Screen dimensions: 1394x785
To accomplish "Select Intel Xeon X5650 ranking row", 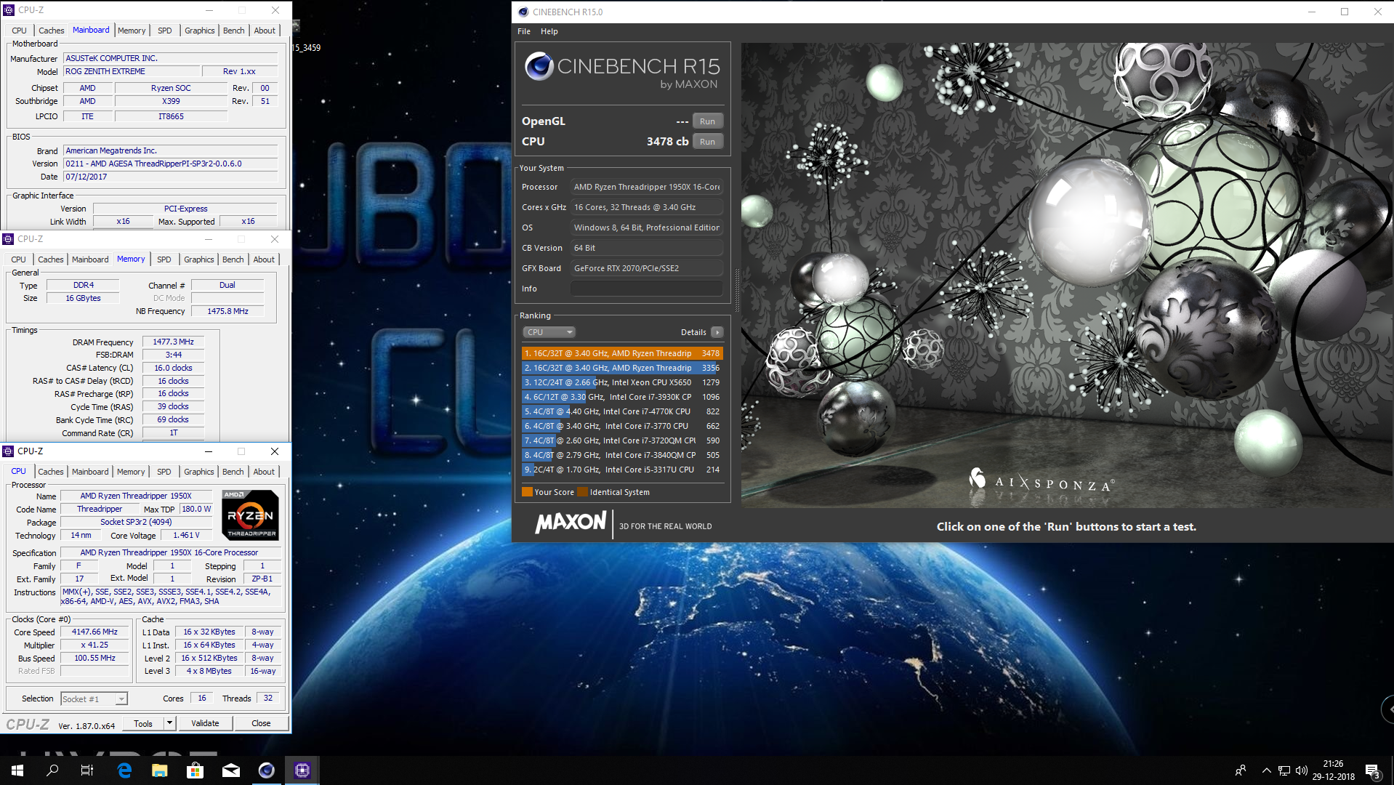I will (621, 382).
